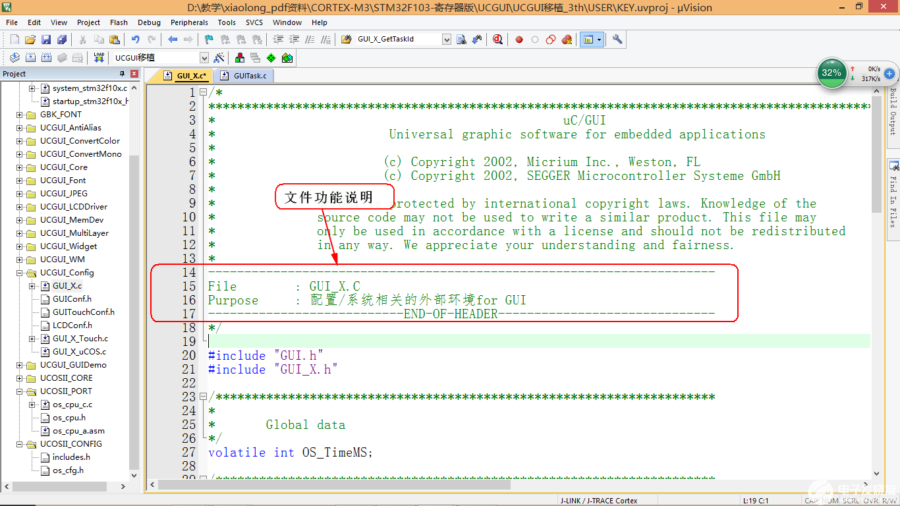Expand the UCGUI_Core group
Image resolution: width=900 pixels, height=506 pixels.
coord(19,167)
